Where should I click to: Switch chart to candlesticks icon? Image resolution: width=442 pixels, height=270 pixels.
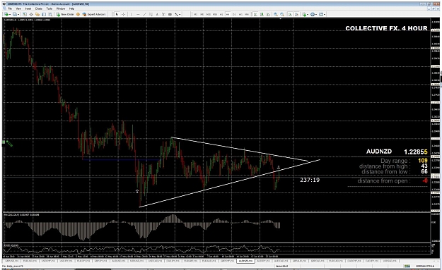(x=262, y=14)
